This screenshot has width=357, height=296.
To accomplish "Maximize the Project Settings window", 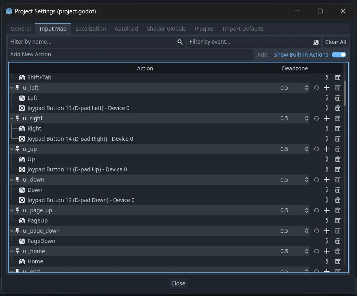I will click(x=320, y=11).
